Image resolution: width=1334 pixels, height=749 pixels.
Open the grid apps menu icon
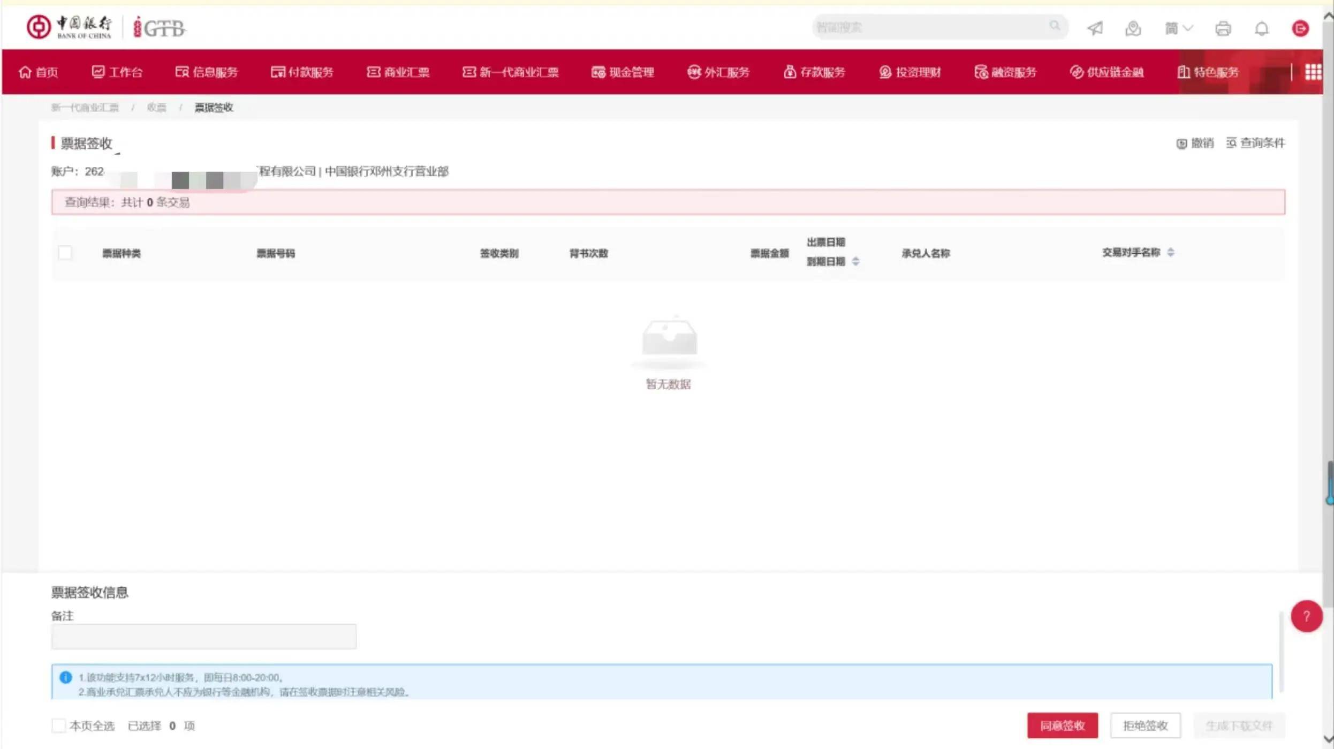(x=1313, y=72)
